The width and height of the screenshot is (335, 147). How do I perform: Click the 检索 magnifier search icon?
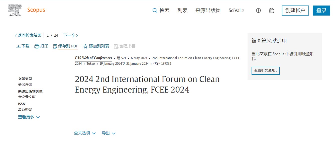pos(155,11)
